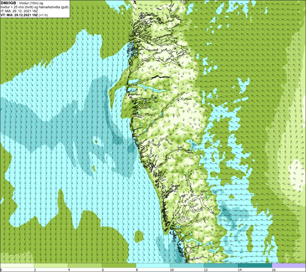Click the legend scale label '8'

pyautogui.click(x=137, y=270)
